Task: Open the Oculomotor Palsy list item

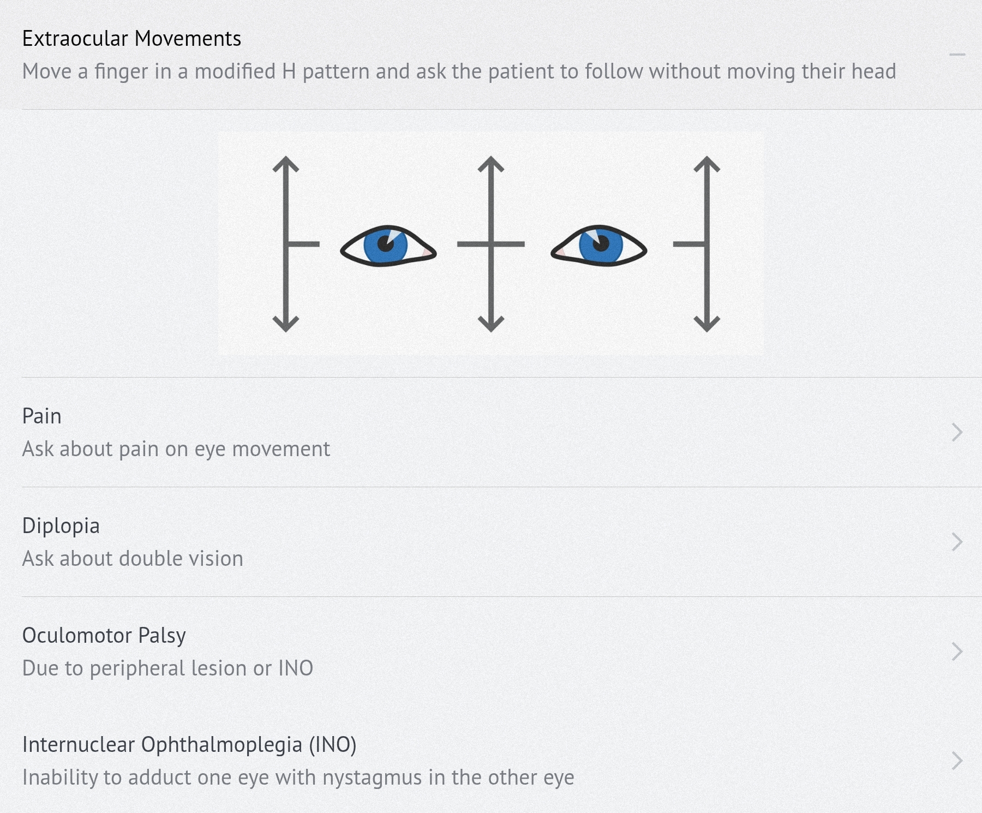Action: 491,651
